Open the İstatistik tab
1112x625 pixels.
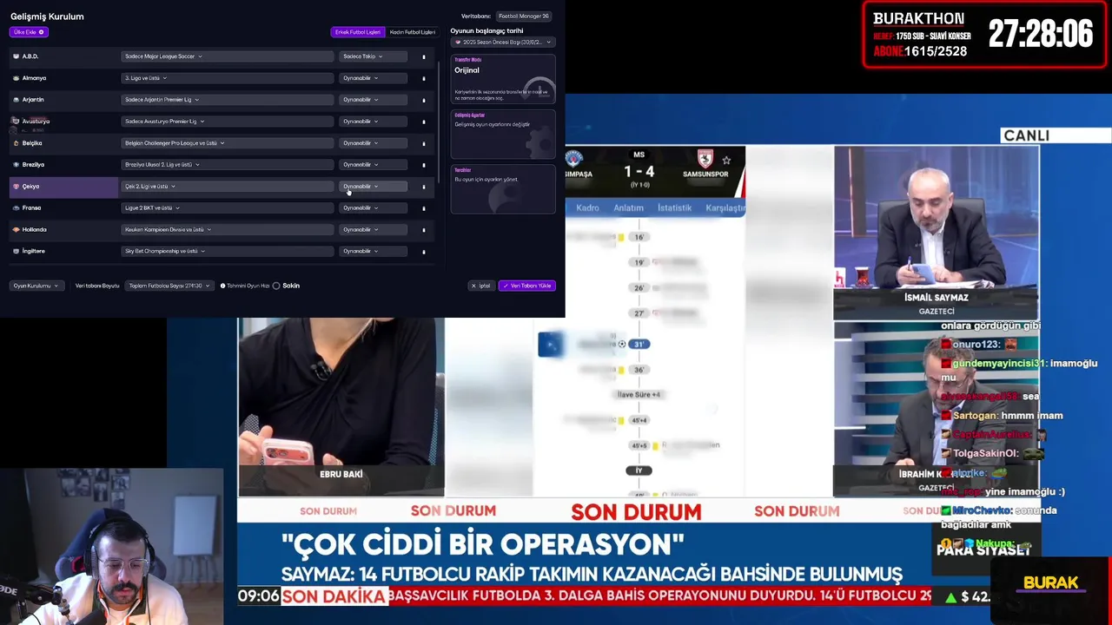(674, 208)
